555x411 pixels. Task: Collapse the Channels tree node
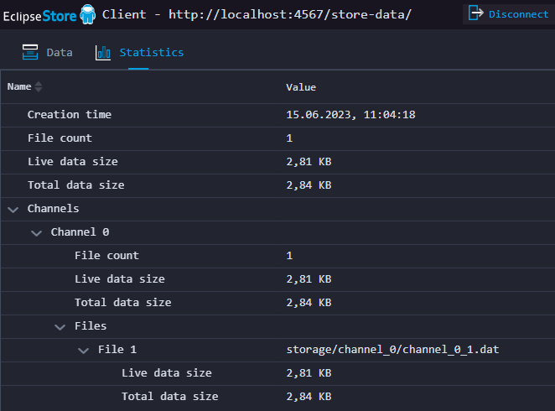[13, 210]
